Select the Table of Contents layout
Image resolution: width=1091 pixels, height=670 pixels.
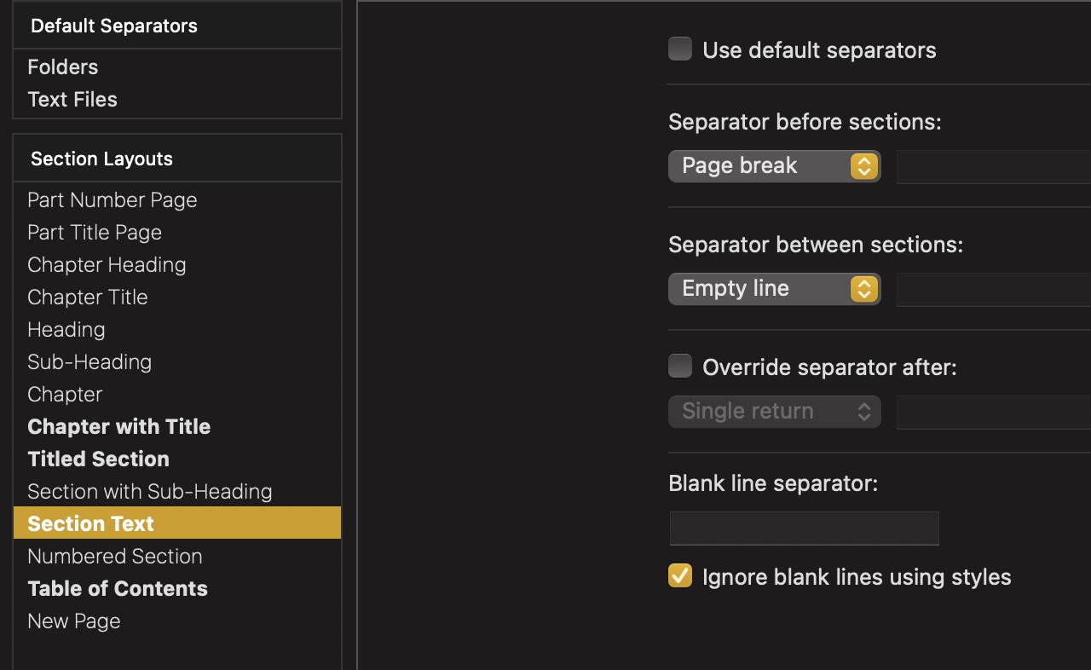(117, 588)
